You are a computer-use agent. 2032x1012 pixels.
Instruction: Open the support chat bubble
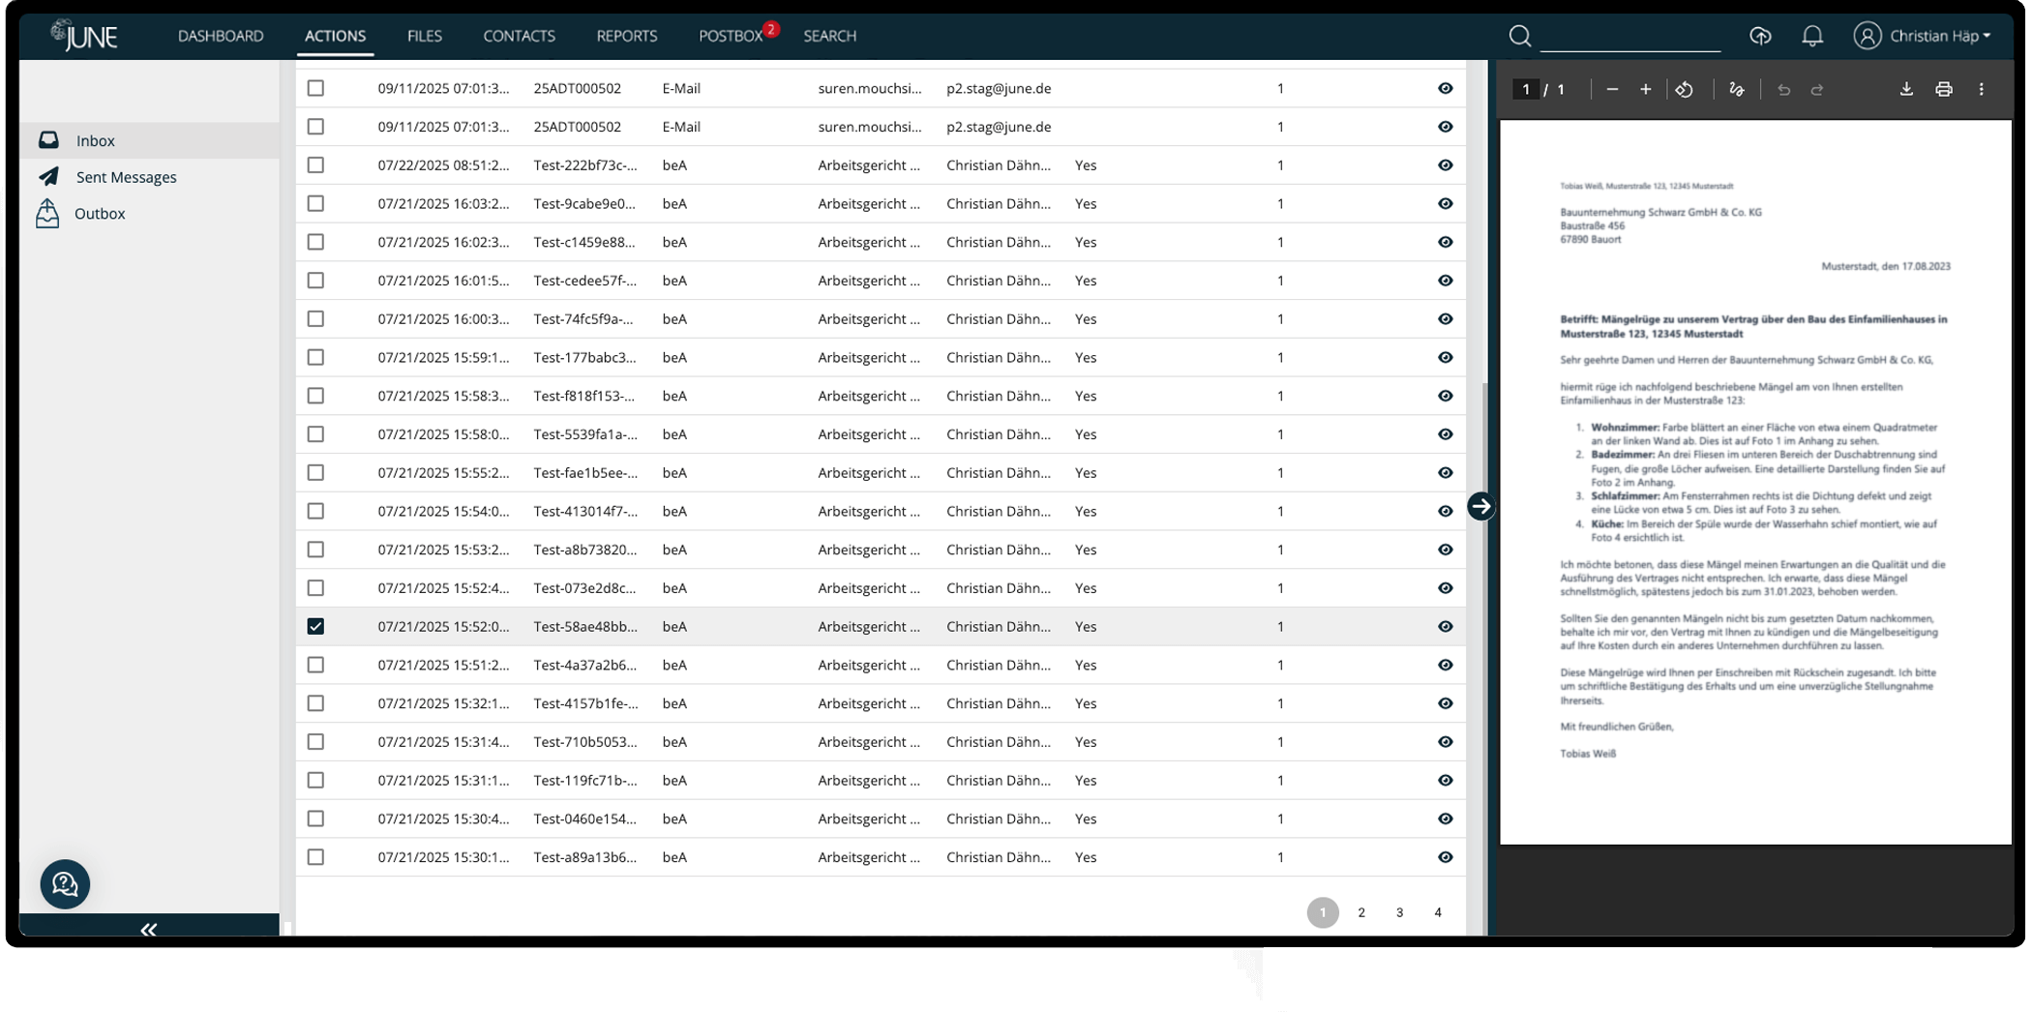[x=65, y=883]
